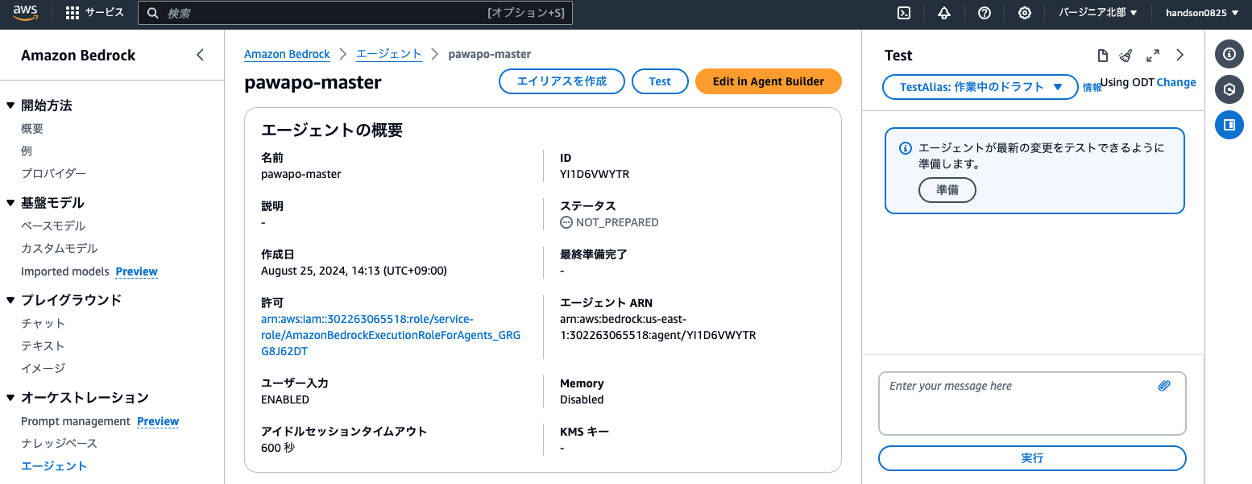The image size is (1252, 484).
Task: Collapse the Amazon Bedrock sidebar arrow
Action: 201,56
